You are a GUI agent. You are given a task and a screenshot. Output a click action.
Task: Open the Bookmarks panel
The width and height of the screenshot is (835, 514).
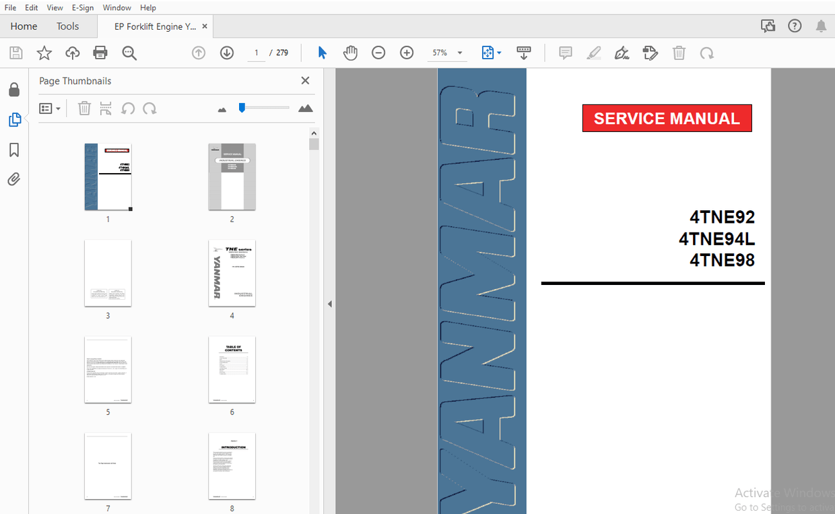click(13, 150)
